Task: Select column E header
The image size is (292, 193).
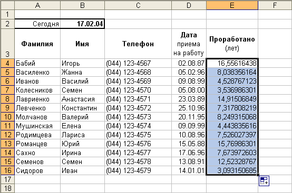Action: (x=232, y=5)
